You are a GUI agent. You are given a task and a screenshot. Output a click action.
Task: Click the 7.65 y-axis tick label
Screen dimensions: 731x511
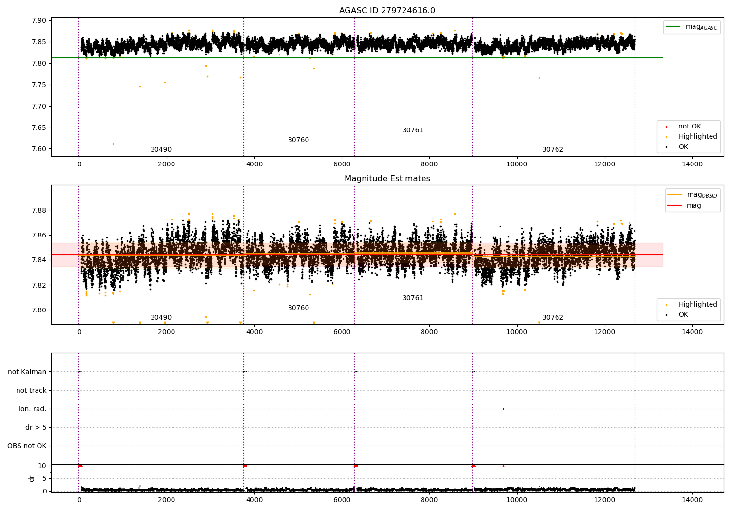[x=39, y=128]
